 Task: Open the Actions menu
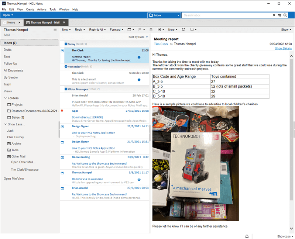click(42, 9)
